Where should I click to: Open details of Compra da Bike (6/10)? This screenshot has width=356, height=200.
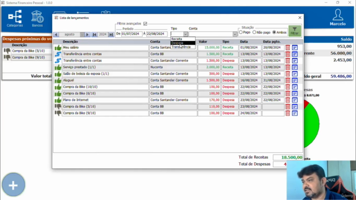[295, 93]
